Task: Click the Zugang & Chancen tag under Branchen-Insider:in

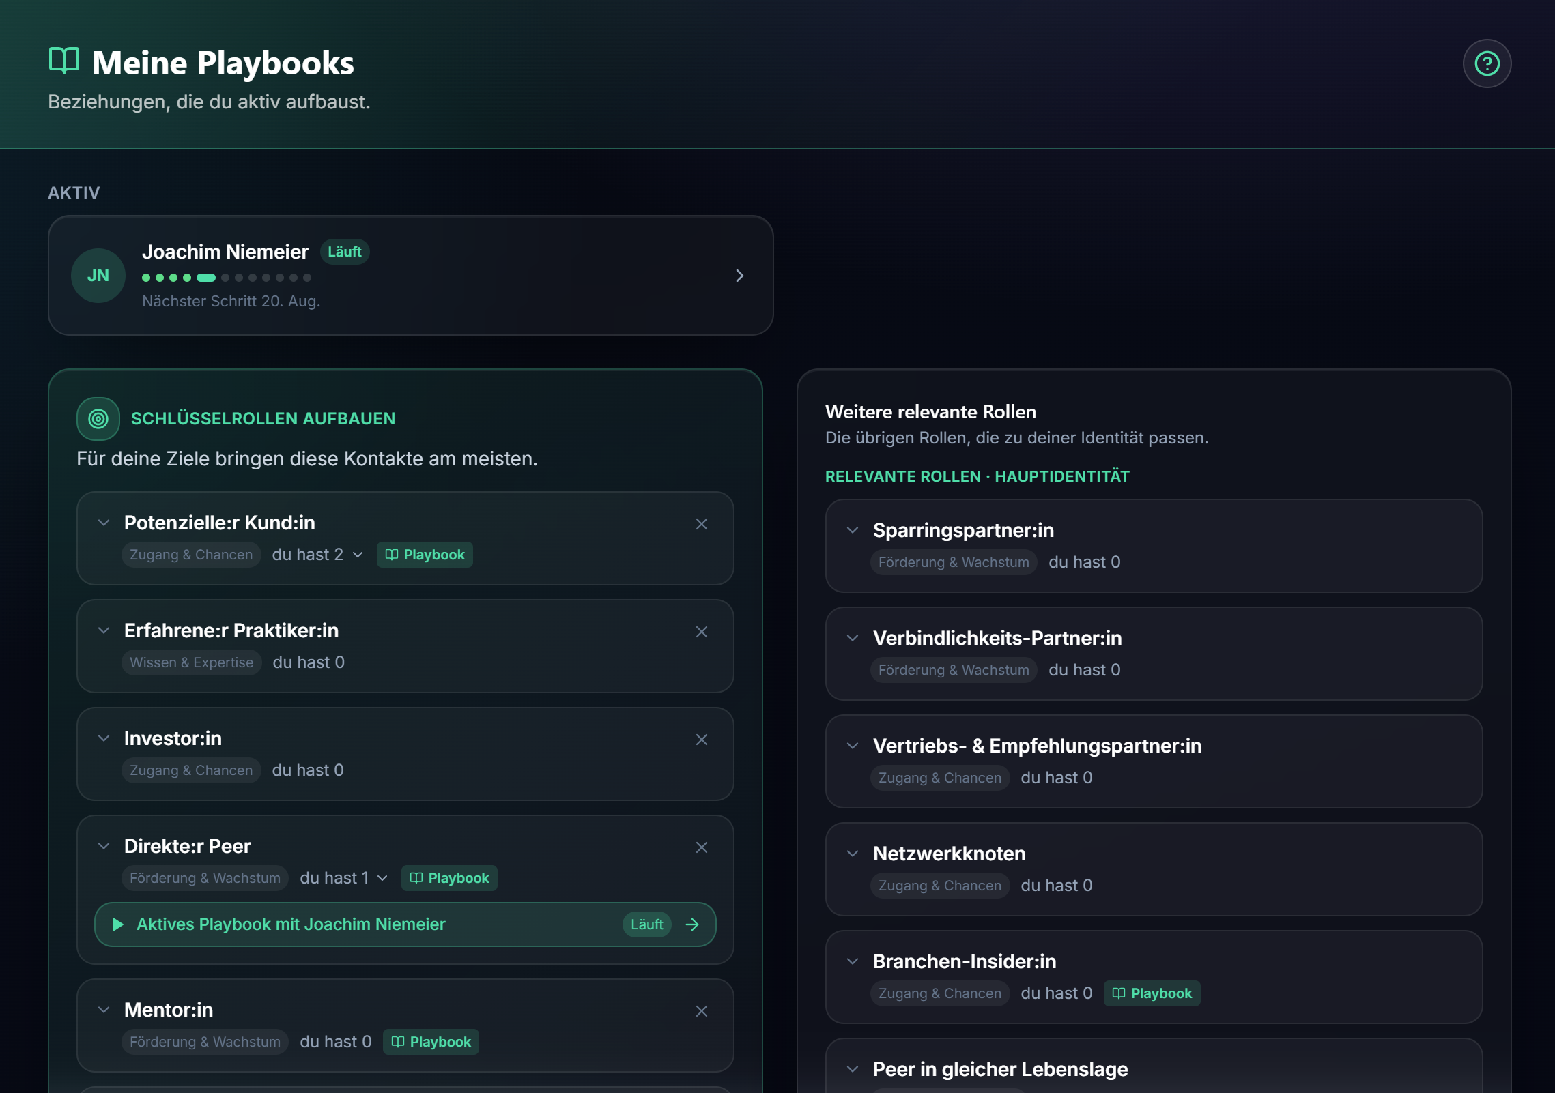Action: click(940, 993)
